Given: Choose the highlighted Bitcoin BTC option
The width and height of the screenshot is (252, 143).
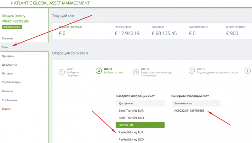Looking at the screenshot, I should click(140, 125).
